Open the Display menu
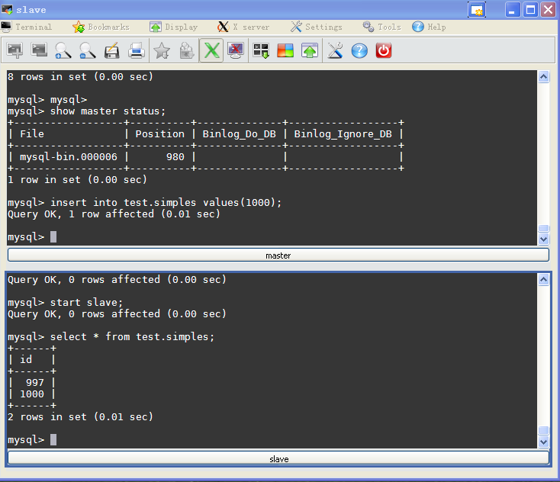560x482 pixels. (174, 27)
